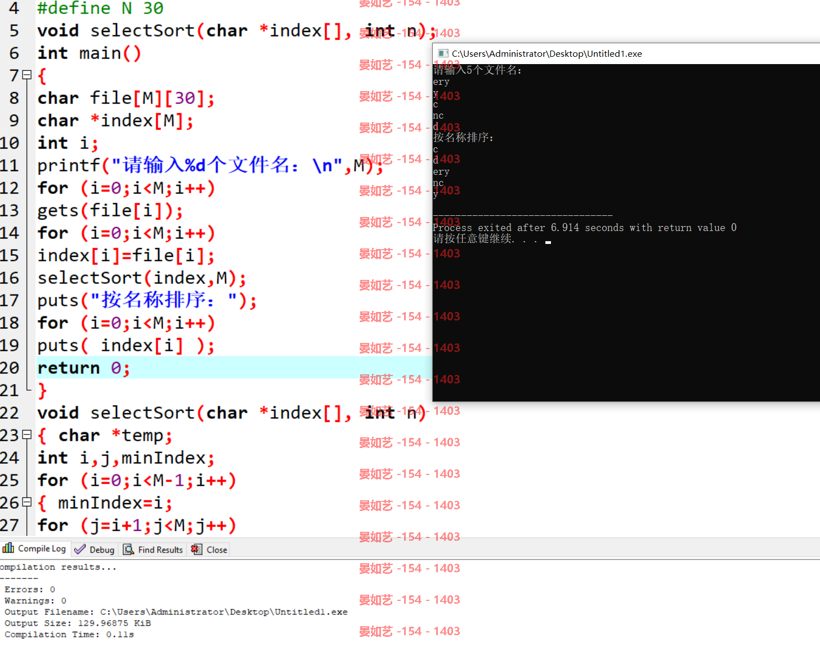Click the '#define N 30' line
The height and width of the screenshot is (647, 820).
[x=100, y=8]
